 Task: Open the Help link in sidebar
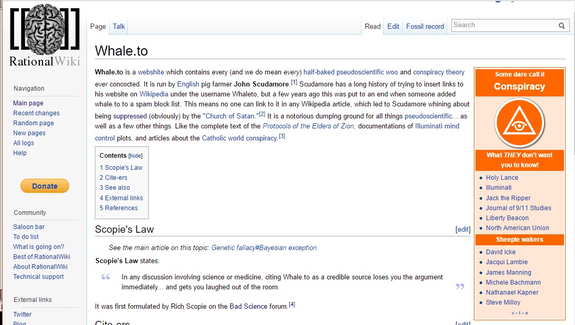tap(20, 153)
